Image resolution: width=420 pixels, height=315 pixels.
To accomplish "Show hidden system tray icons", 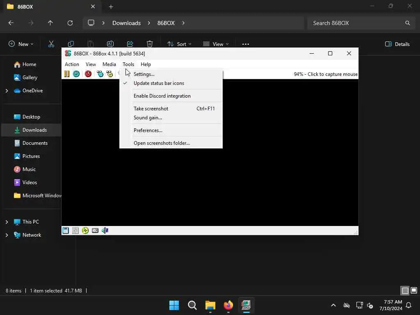I will point(333,305).
